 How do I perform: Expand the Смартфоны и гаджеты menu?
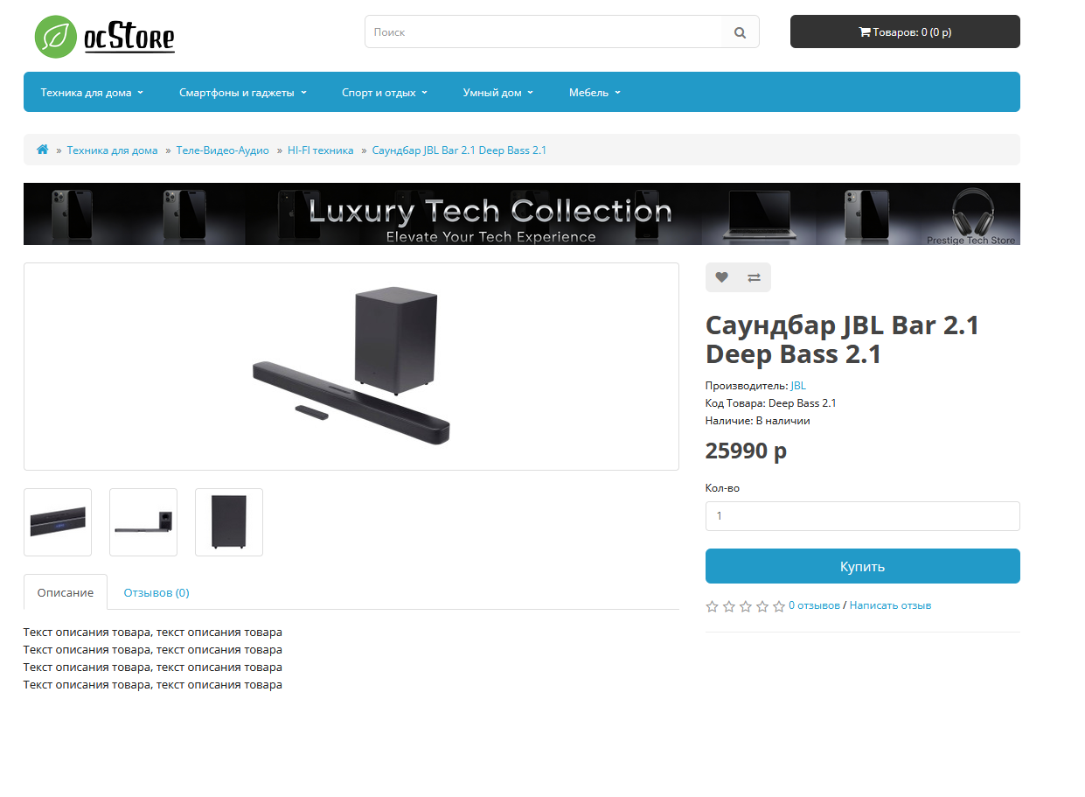pos(242,92)
